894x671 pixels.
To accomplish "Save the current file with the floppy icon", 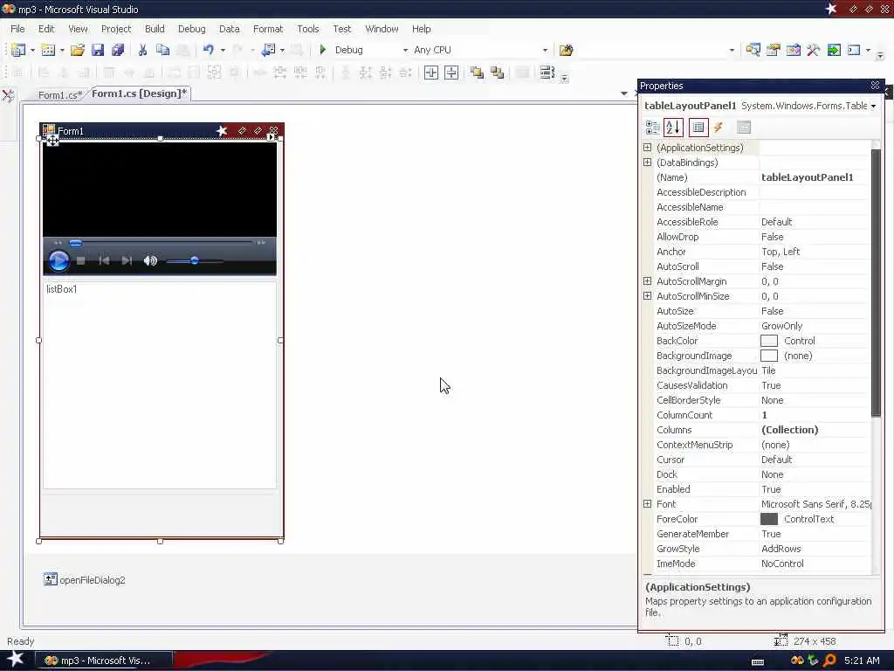I will click(x=98, y=50).
